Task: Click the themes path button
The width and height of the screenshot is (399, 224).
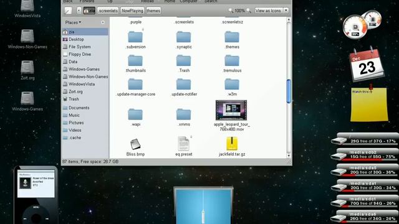Action: (153, 11)
